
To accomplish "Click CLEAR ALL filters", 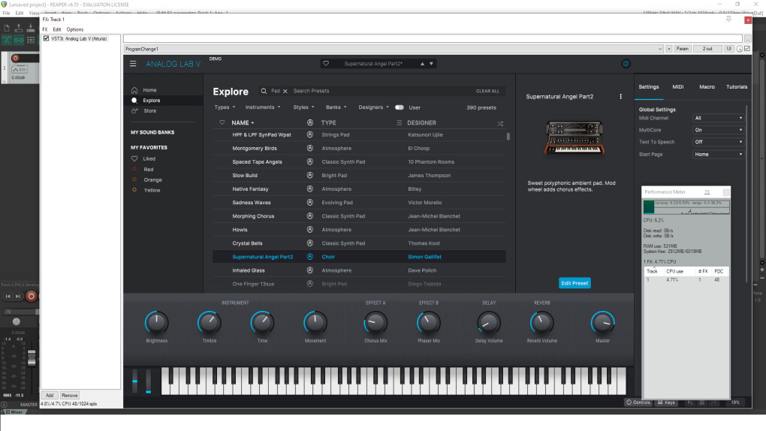I will click(487, 92).
